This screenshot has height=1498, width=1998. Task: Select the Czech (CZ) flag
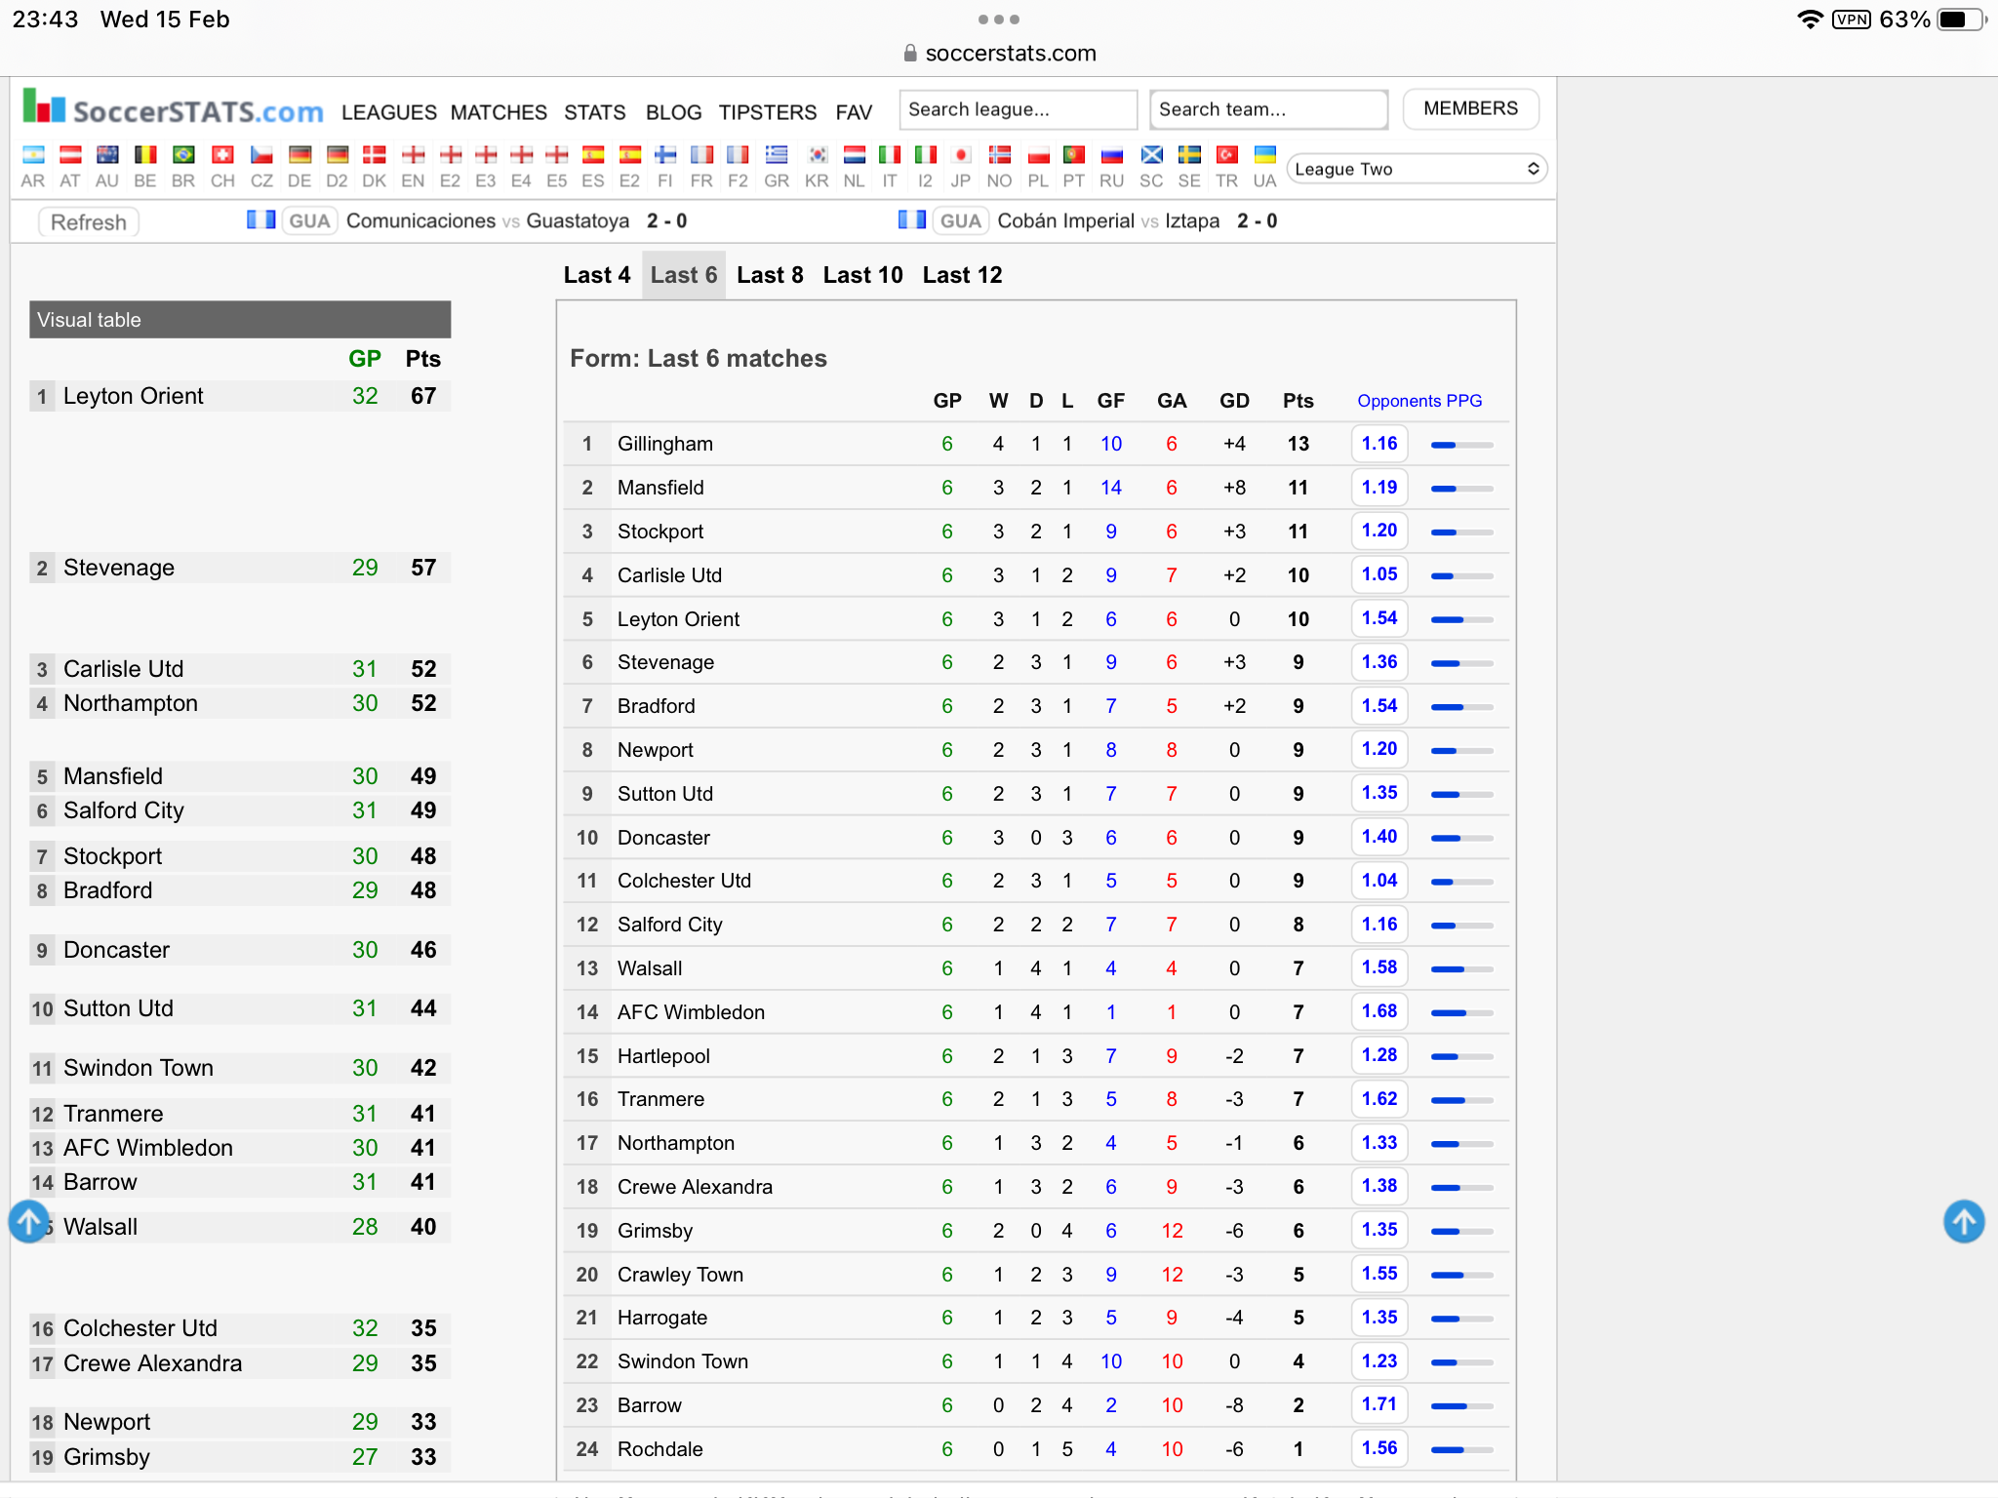point(261,154)
